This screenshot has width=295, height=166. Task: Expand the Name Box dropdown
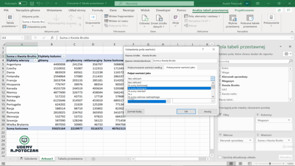(22, 38)
